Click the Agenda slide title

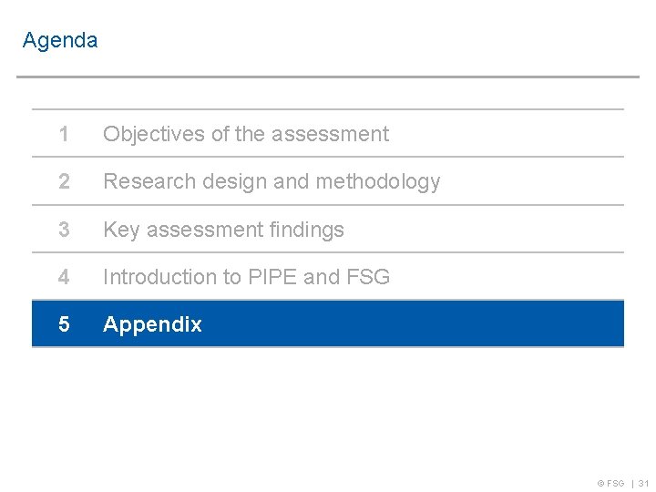coord(60,41)
